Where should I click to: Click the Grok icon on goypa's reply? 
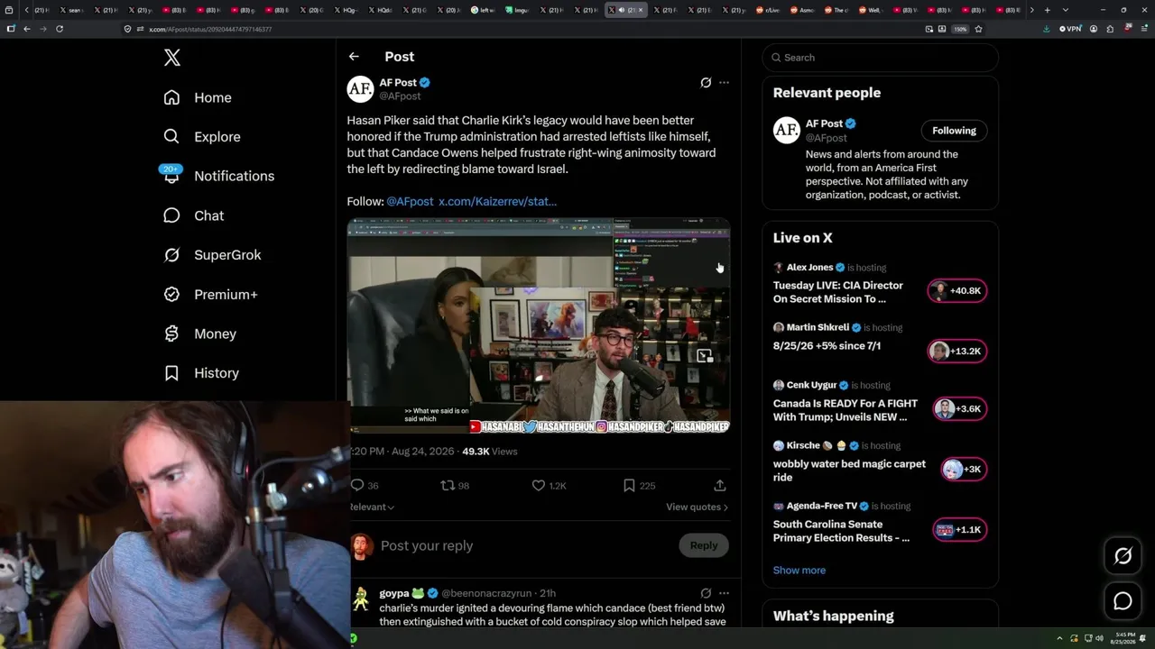coord(706,593)
